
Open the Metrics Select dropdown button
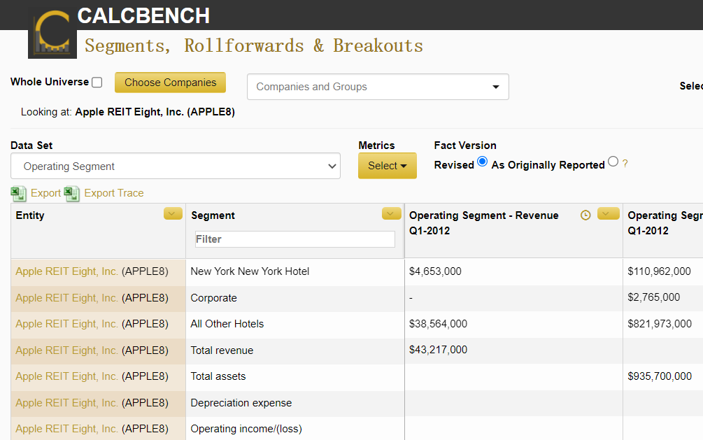(388, 166)
